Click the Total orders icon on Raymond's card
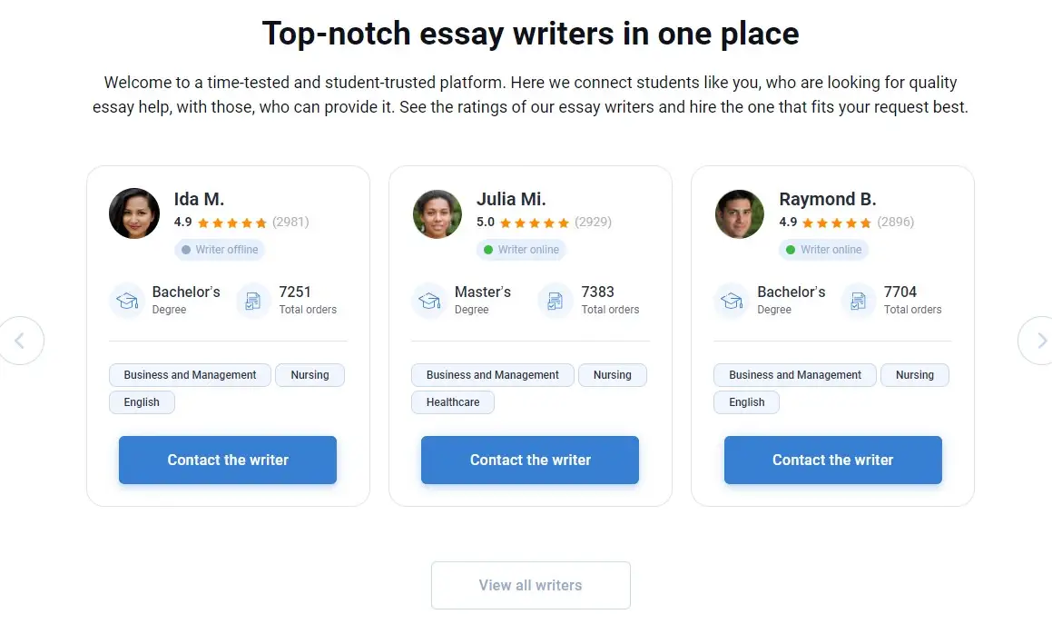1052x624 pixels. click(858, 300)
